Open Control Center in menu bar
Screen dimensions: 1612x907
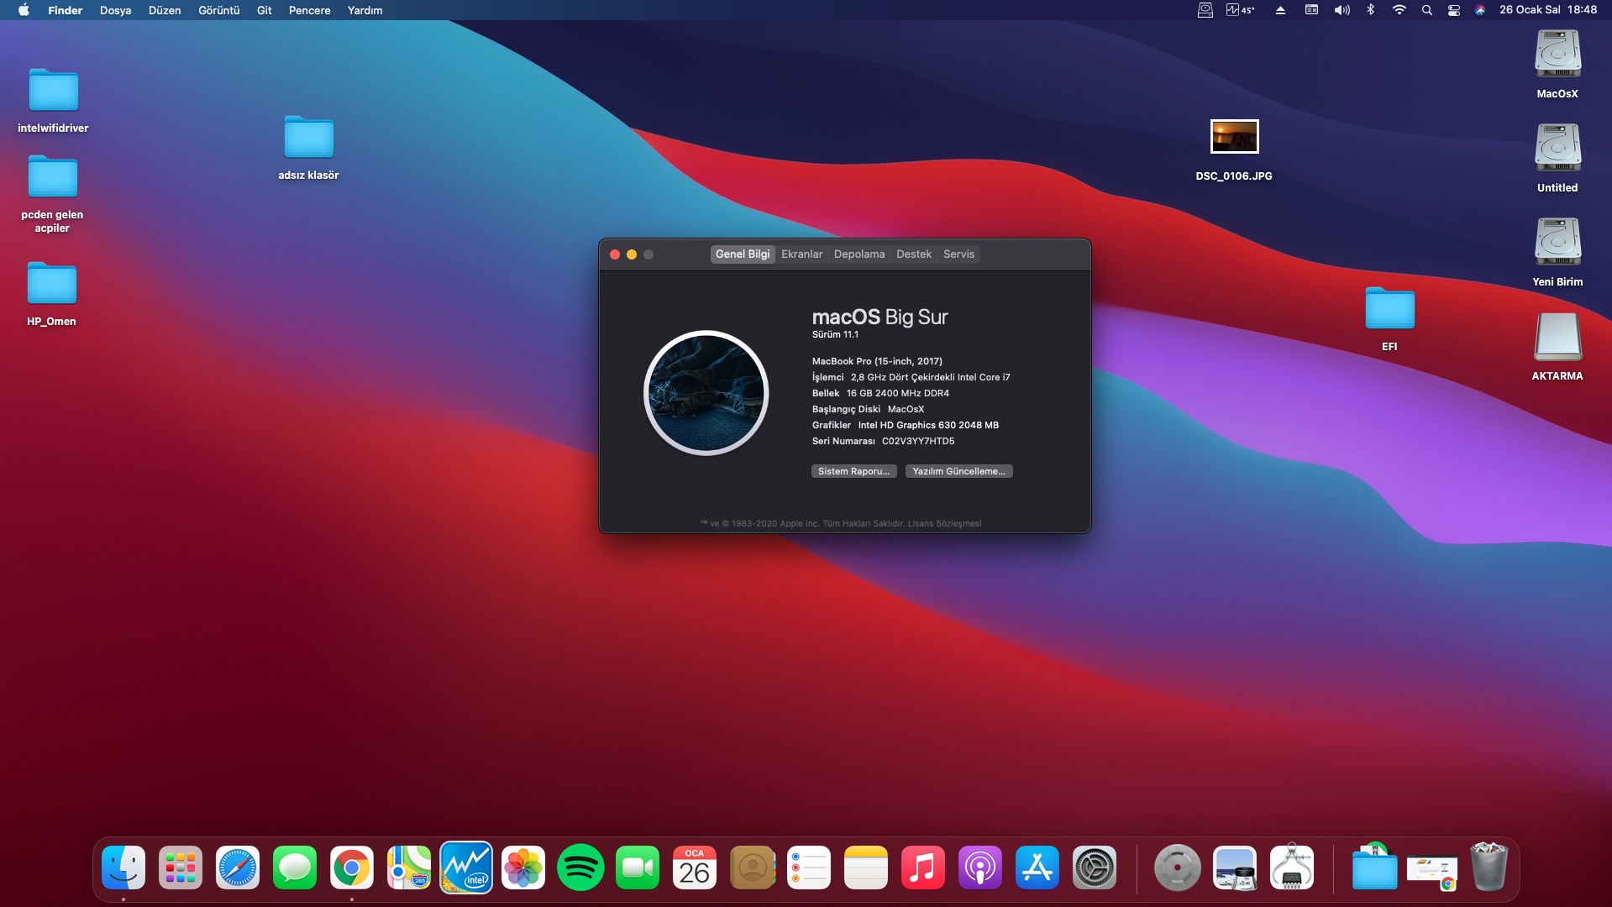(x=1453, y=10)
